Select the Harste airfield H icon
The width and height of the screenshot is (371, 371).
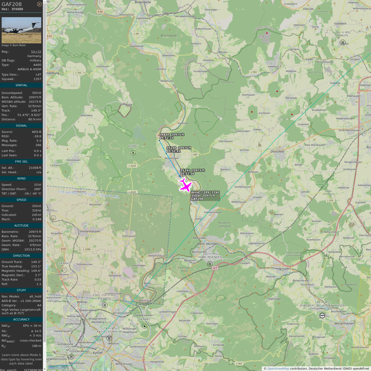pyautogui.click(x=343, y=43)
